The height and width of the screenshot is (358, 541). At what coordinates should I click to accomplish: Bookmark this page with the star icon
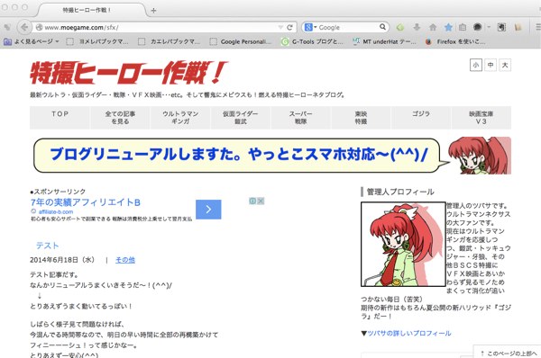click(448, 27)
